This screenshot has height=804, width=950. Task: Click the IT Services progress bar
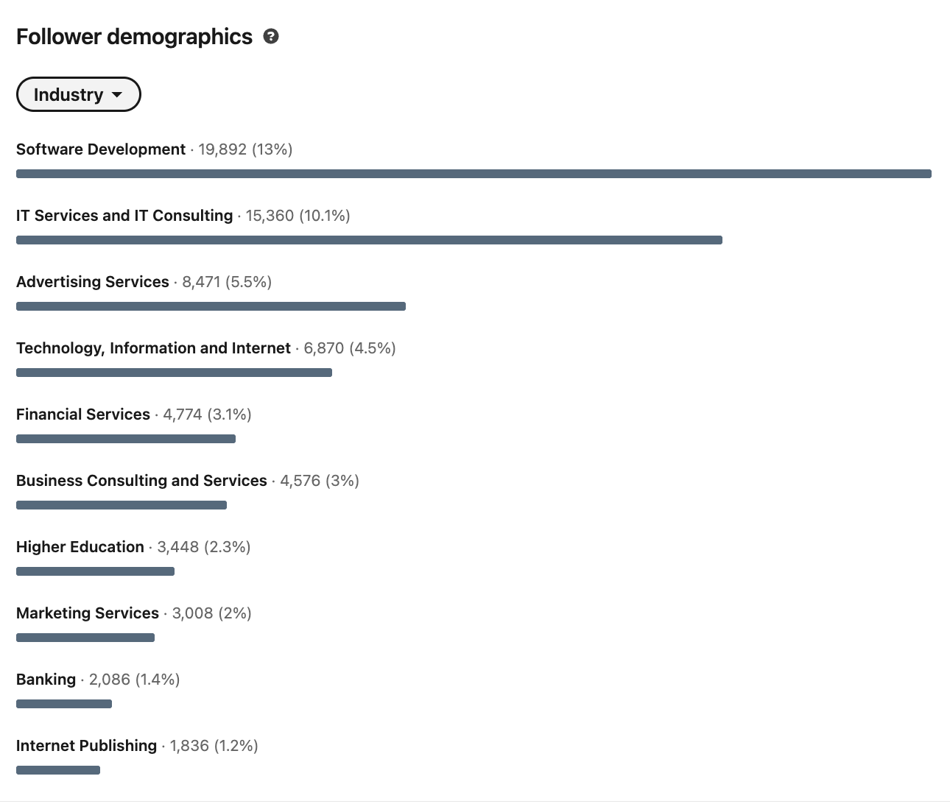pyautogui.click(x=368, y=240)
